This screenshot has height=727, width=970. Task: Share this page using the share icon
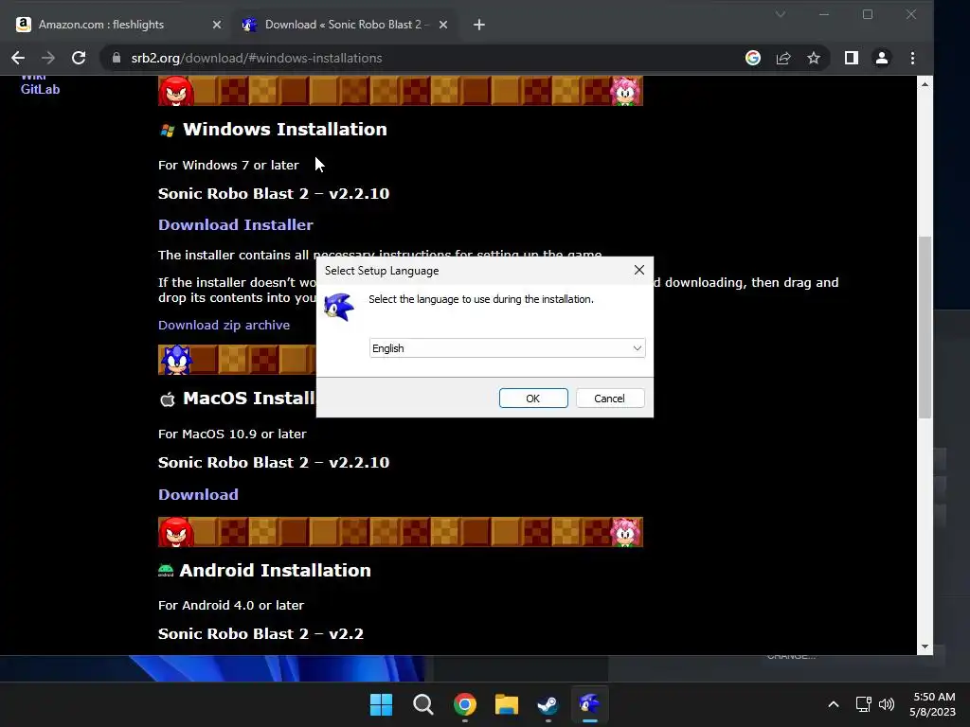pyautogui.click(x=783, y=58)
